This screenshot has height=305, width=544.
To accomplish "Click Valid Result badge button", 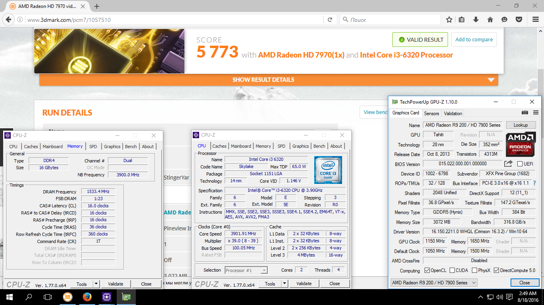I will 420,39.
